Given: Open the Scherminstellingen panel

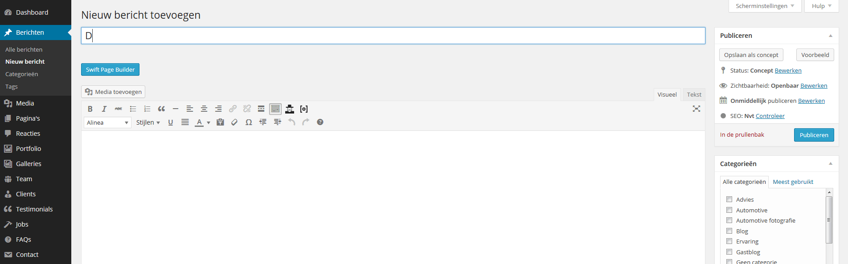Looking at the screenshot, I should coord(765,6).
